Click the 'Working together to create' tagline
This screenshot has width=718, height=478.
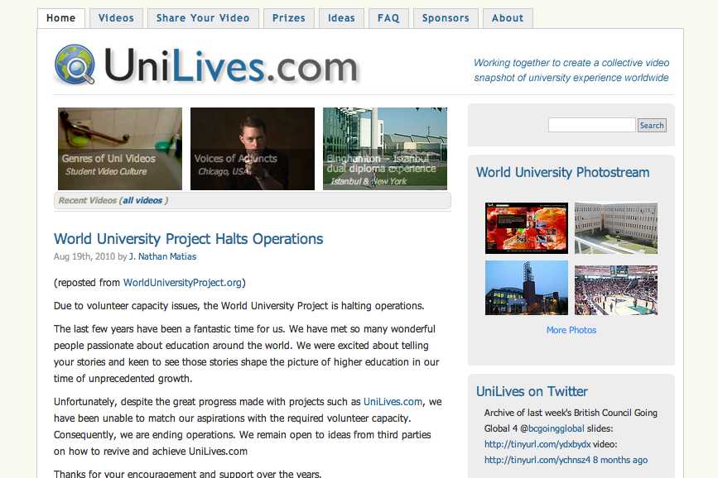(571, 70)
